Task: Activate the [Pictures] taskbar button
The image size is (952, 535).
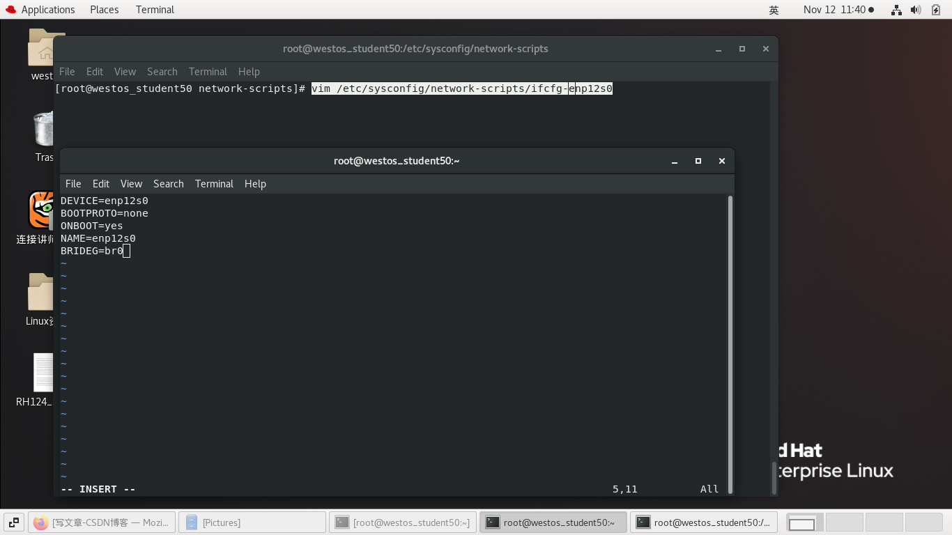Action: (252, 522)
